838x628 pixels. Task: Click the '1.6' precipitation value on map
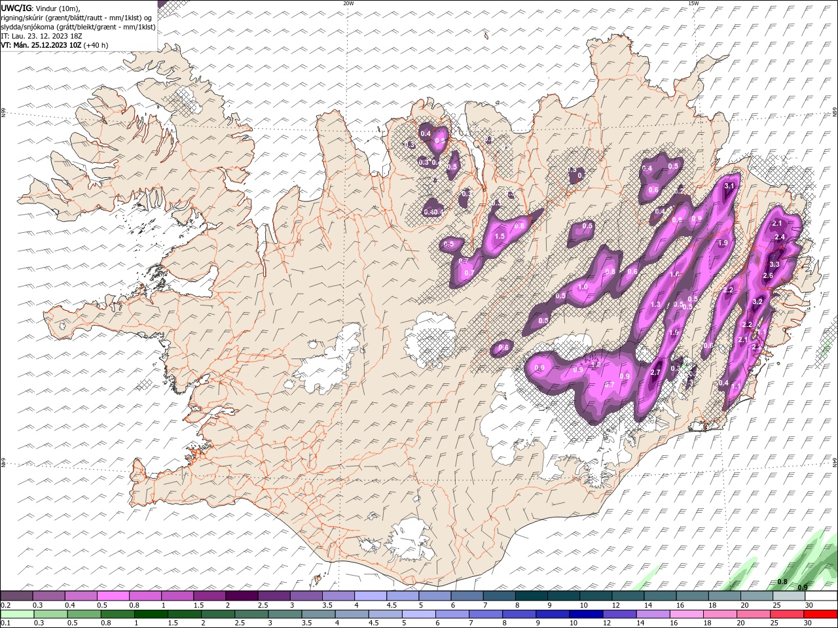point(675,274)
